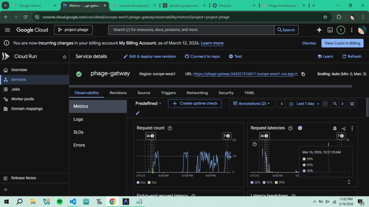The width and height of the screenshot is (369, 207).
Task: Bookmark this page with the star icon
Action: tap(325, 17)
